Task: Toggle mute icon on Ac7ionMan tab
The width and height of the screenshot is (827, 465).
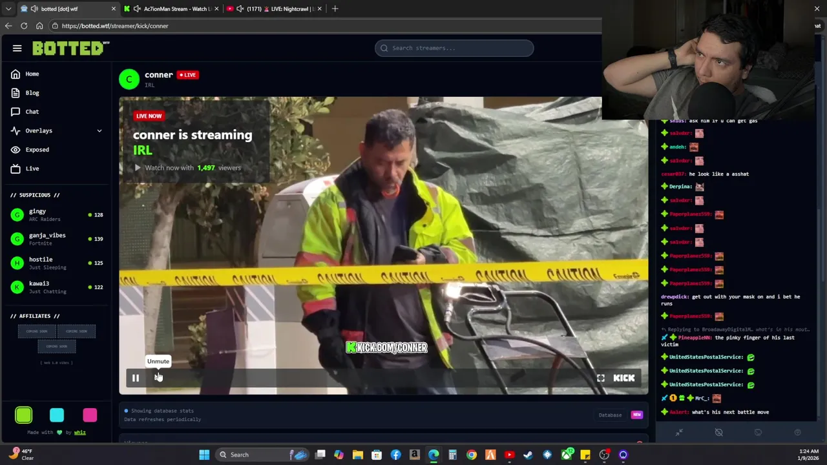Action: coord(137,9)
